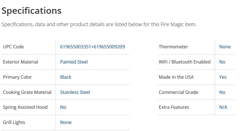Click the UPC Code row label

13,47
